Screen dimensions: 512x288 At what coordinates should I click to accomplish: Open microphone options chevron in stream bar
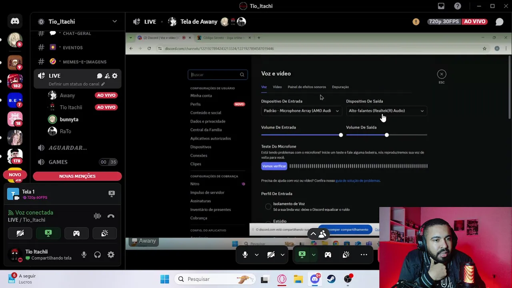pos(257,255)
